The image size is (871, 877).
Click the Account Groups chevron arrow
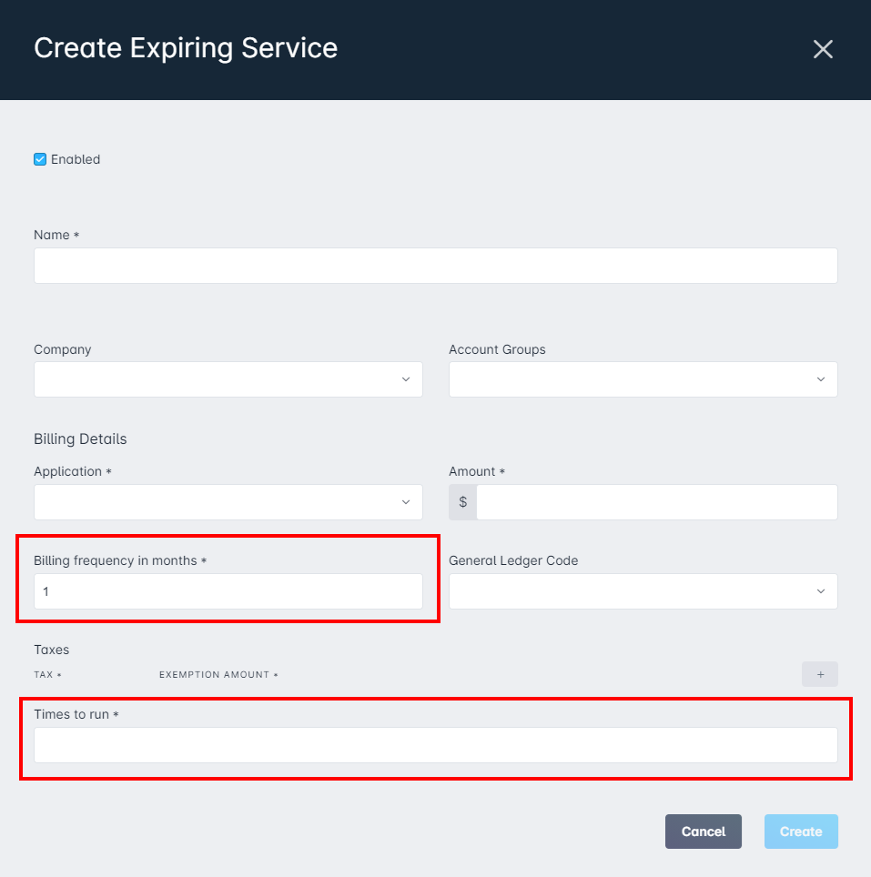tap(821, 379)
